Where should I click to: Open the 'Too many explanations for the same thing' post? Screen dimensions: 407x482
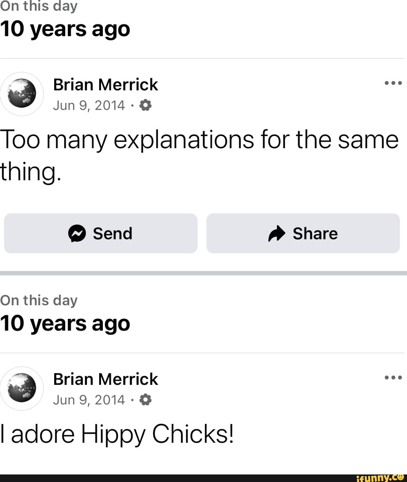click(x=199, y=155)
